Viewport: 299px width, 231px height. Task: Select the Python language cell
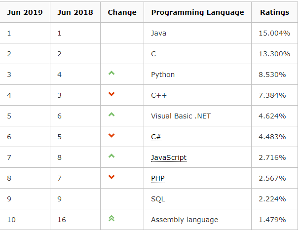[x=197, y=75]
